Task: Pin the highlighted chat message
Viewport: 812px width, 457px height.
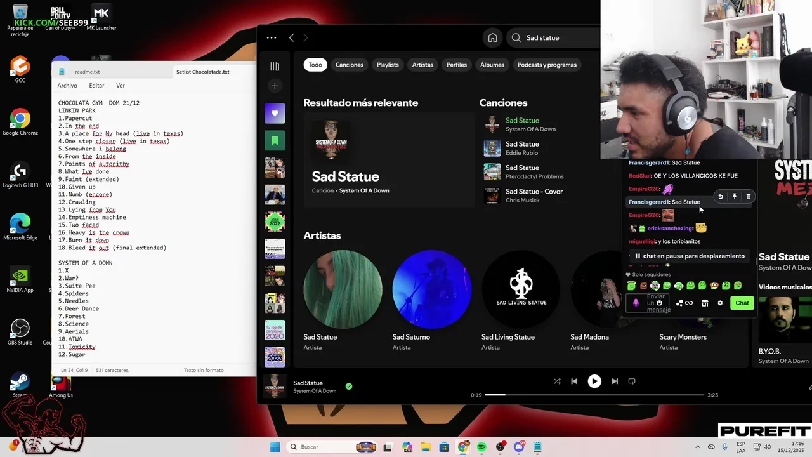Action: click(735, 197)
